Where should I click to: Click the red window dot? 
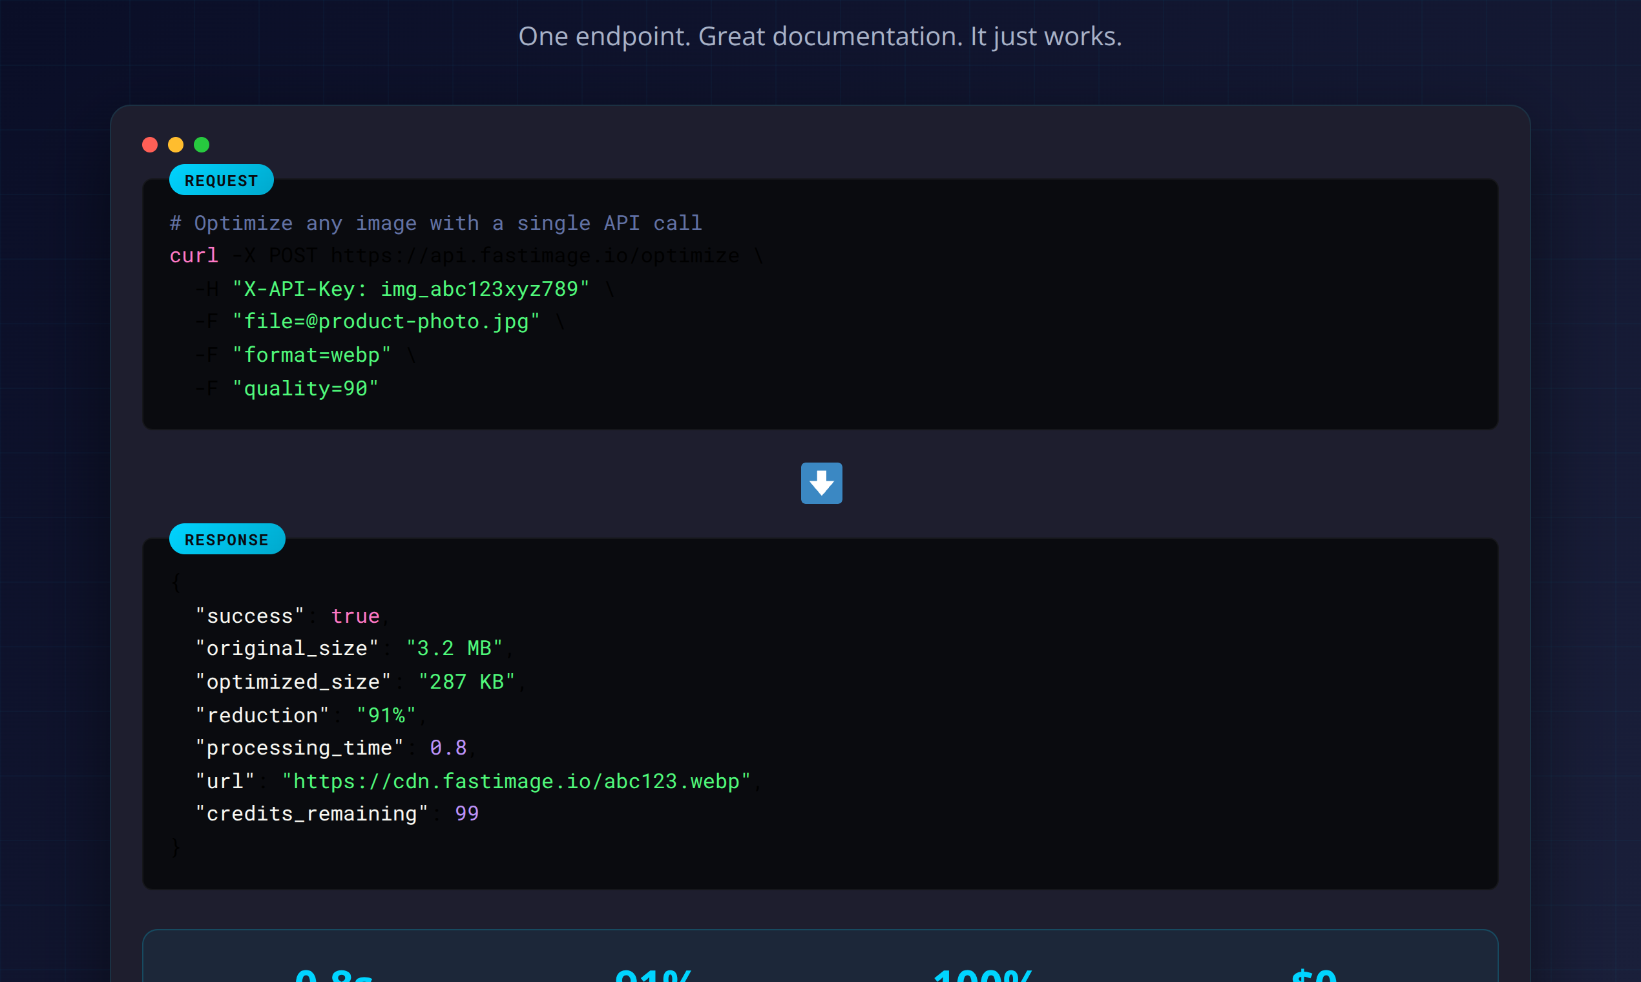click(150, 145)
